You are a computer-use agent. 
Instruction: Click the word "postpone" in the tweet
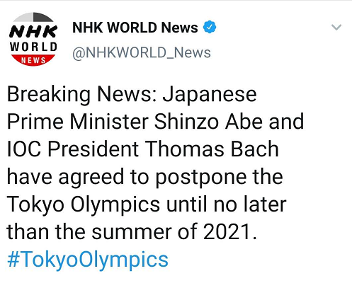pyautogui.click(x=200, y=178)
